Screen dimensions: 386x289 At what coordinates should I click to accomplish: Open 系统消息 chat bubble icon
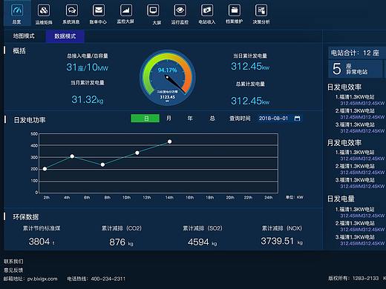point(71,10)
